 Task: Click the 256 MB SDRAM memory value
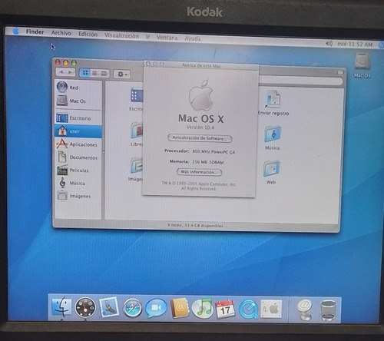pyautogui.click(x=208, y=162)
